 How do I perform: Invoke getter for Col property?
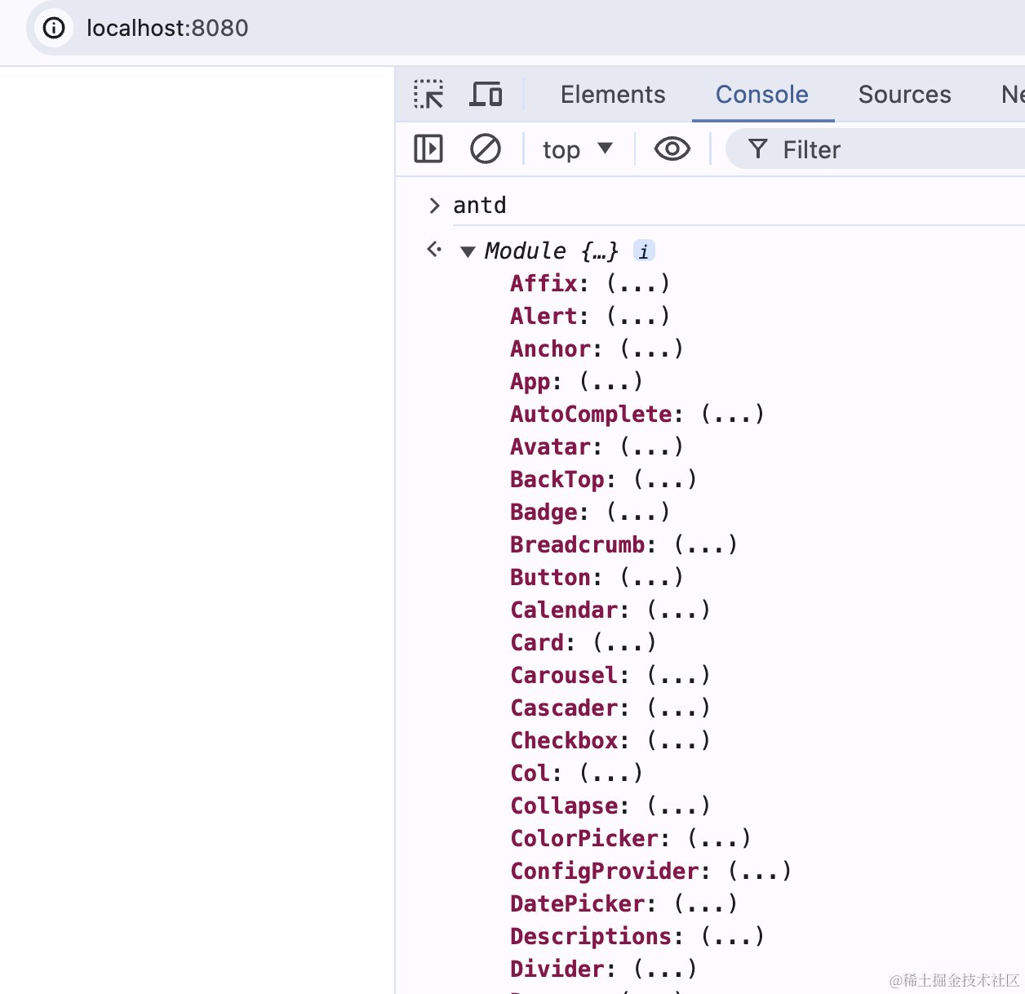pyautogui.click(x=611, y=774)
